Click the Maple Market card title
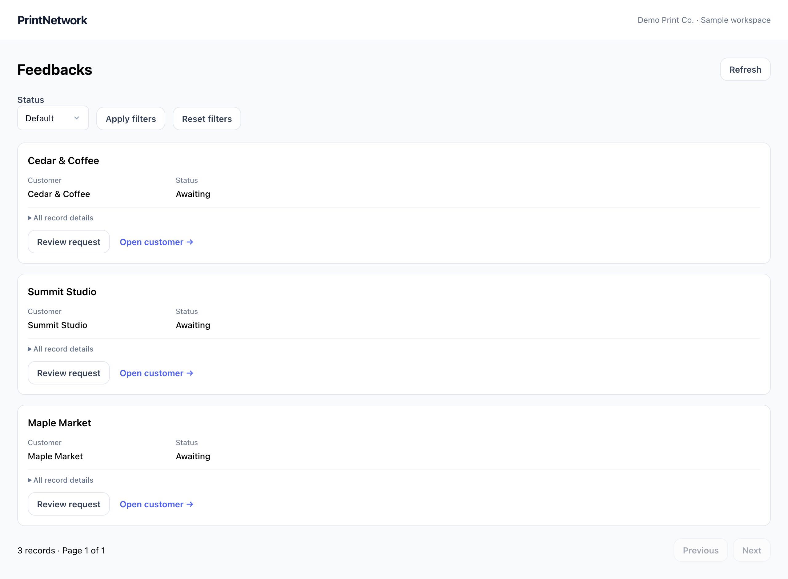The image size is (788, 579). tap(59, 423)
